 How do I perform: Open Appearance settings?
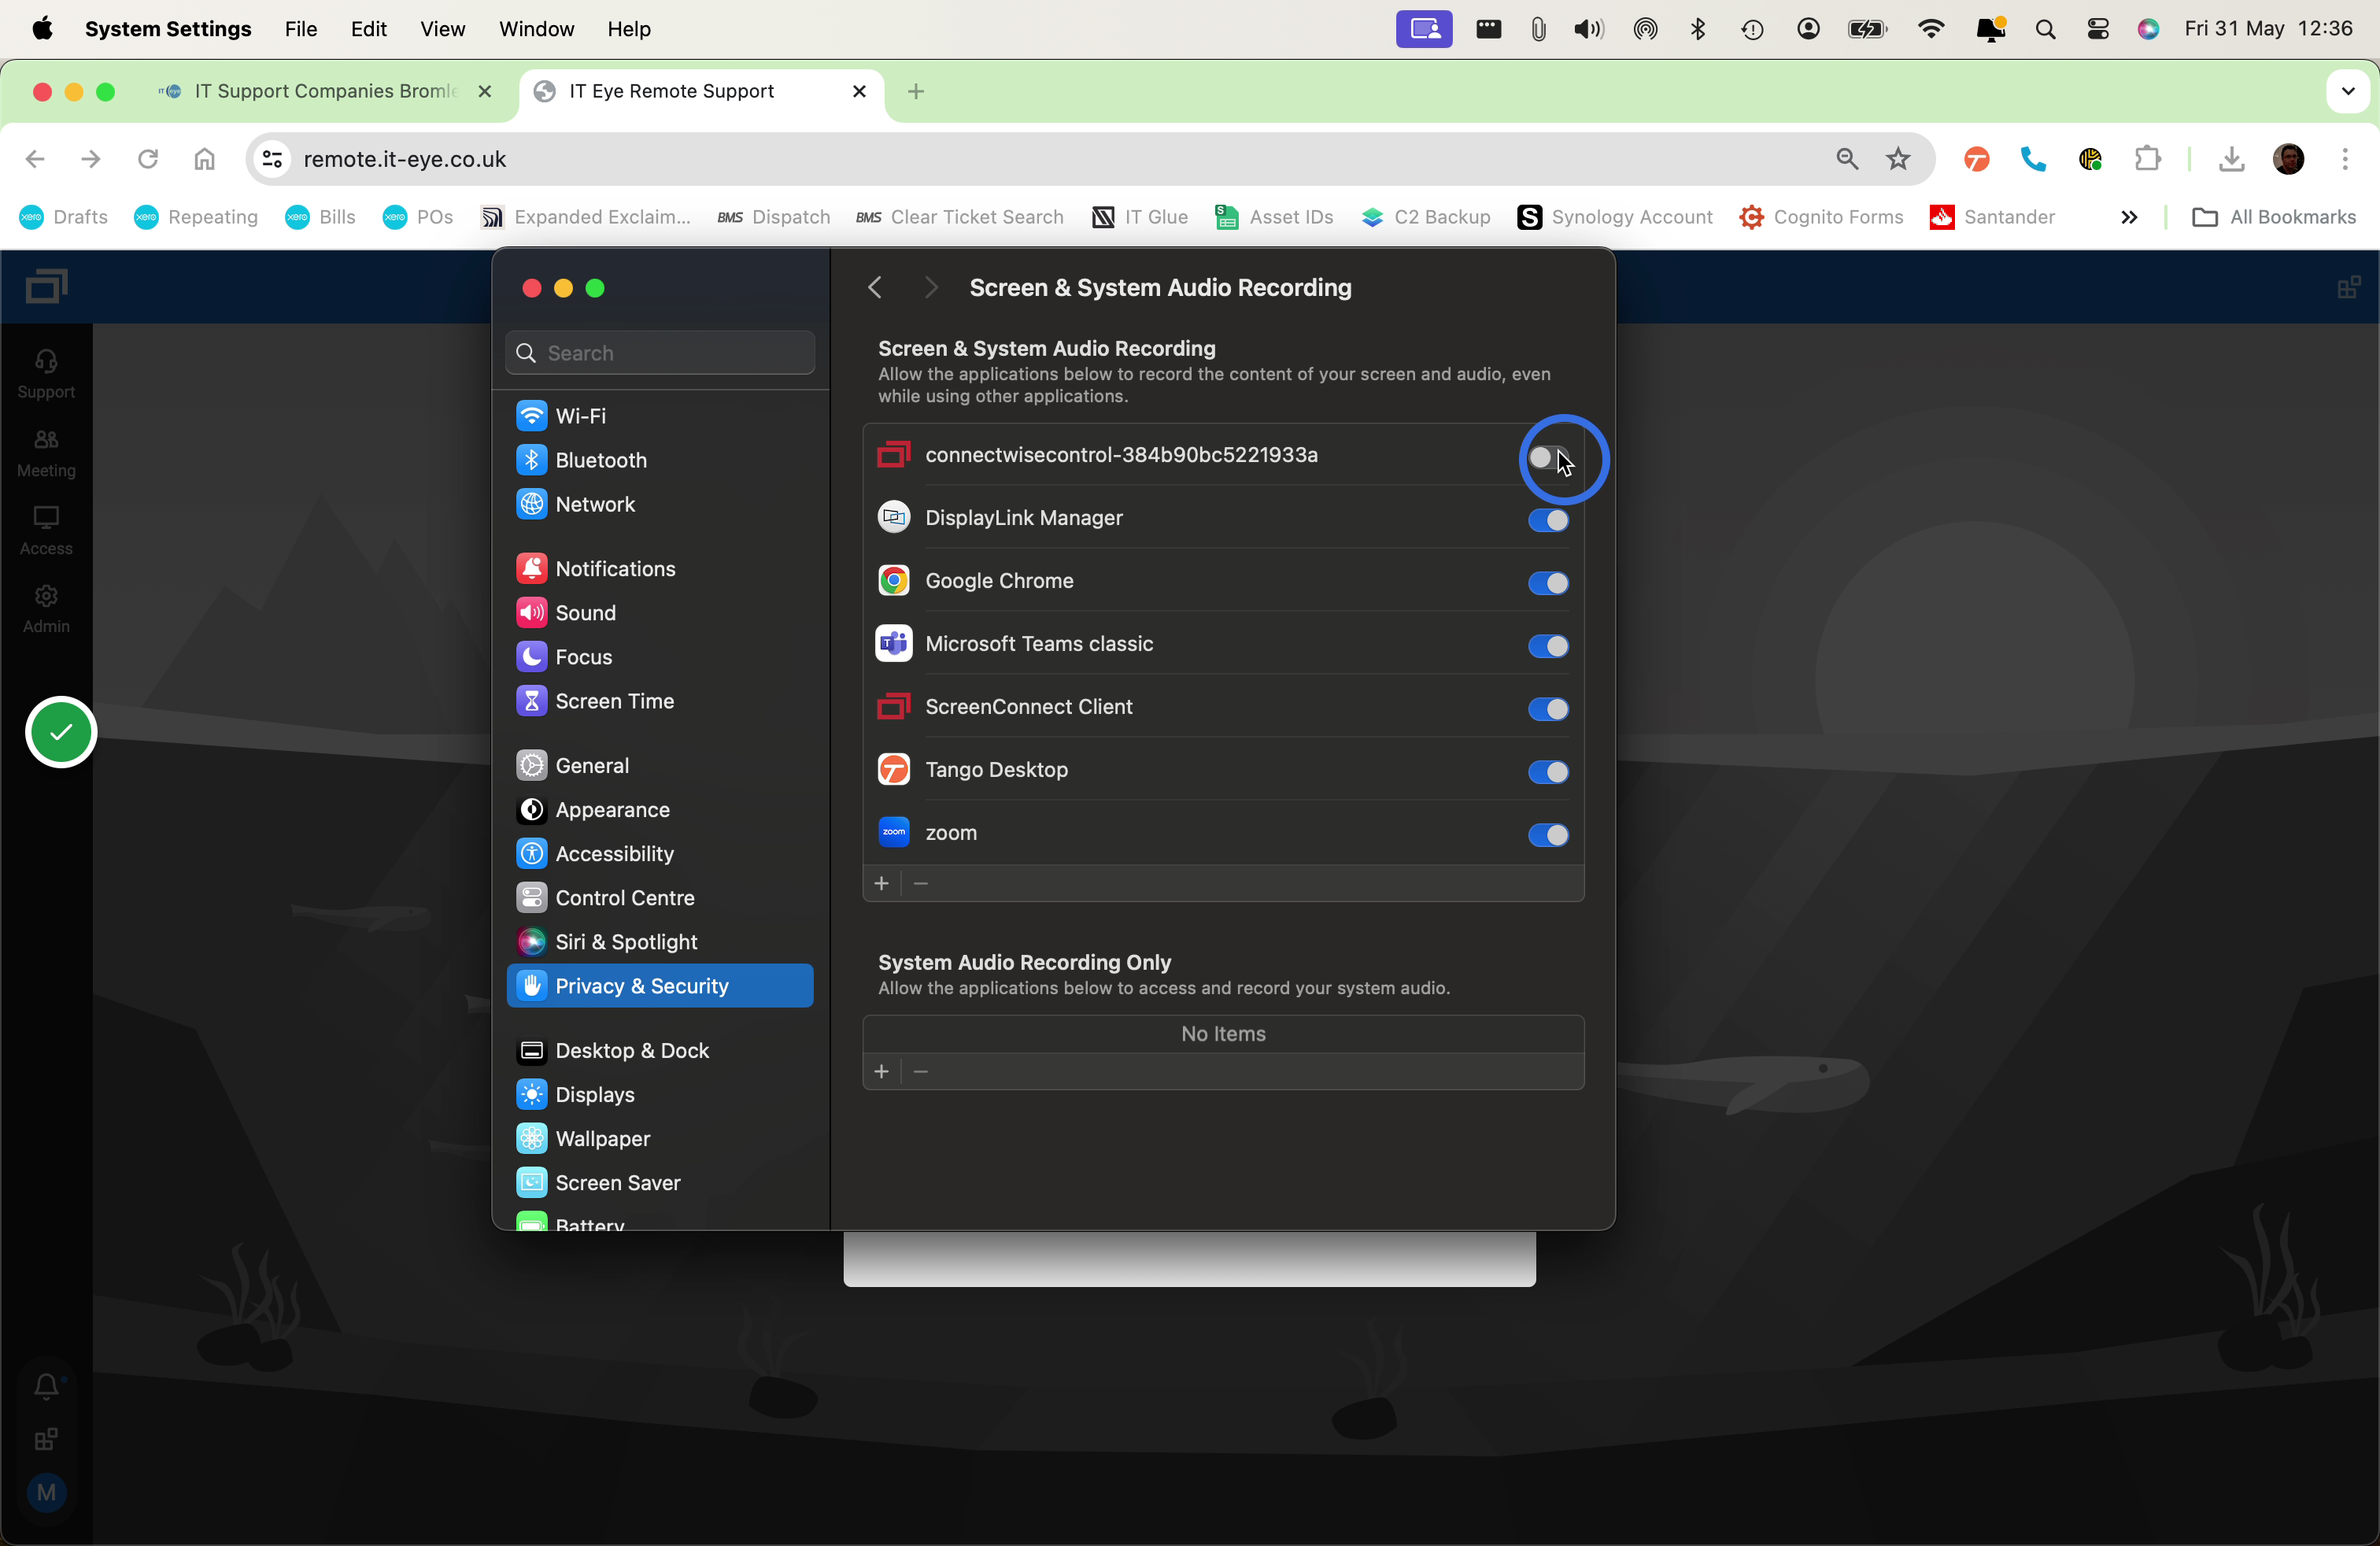coord(660,809)
